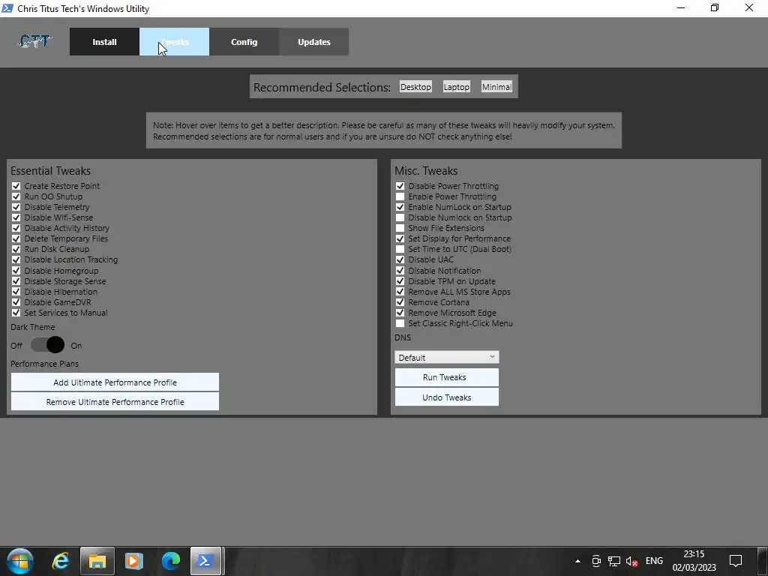Click the PowerShell title bar icon
Viewport: 768px width, 576px height.
(x=7, y=8)
